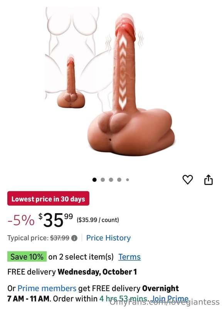Open the Prime members link
Viewport: 222px width, 309px height.
click(47, 288)
